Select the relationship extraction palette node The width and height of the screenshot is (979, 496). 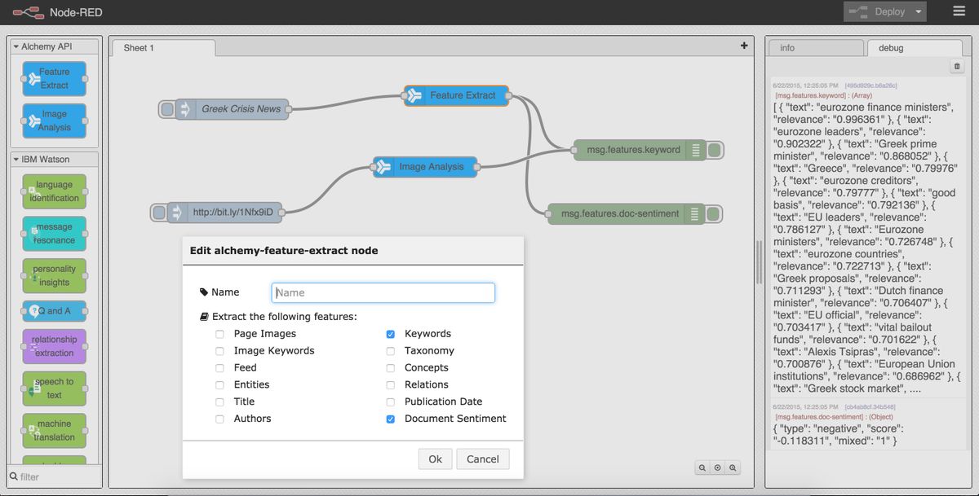(54, 346)
